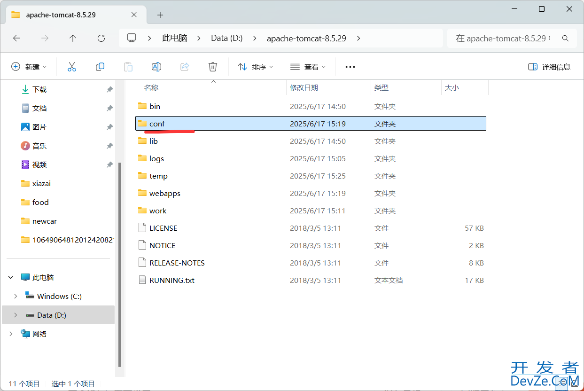The height and width of the screenshot is (391, 584).
Task: Click chevron after apache-tomcat-8.5.29 breadcrumb
Action: tap(358, 38)
